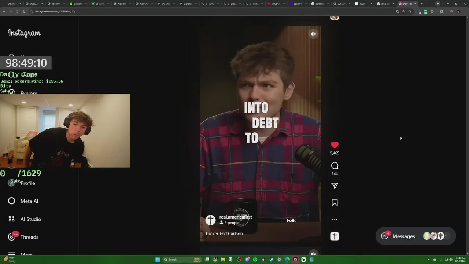Click the taskbar clock showing 11:12 AM
Image resolution: width=469 pixels, height=264 pixels.
461,260
